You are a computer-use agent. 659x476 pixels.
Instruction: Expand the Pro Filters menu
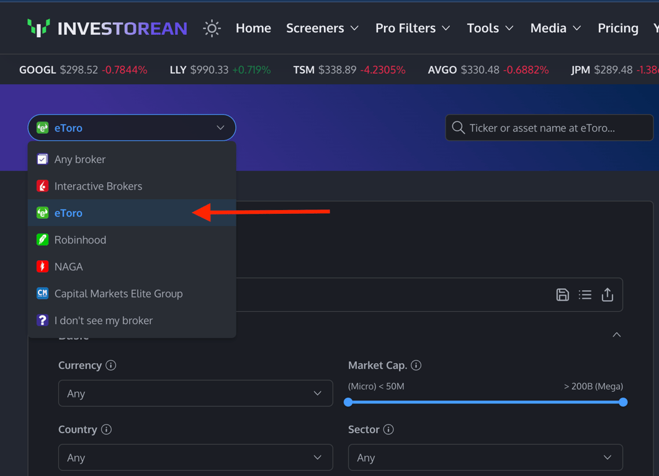coord(412,28)
